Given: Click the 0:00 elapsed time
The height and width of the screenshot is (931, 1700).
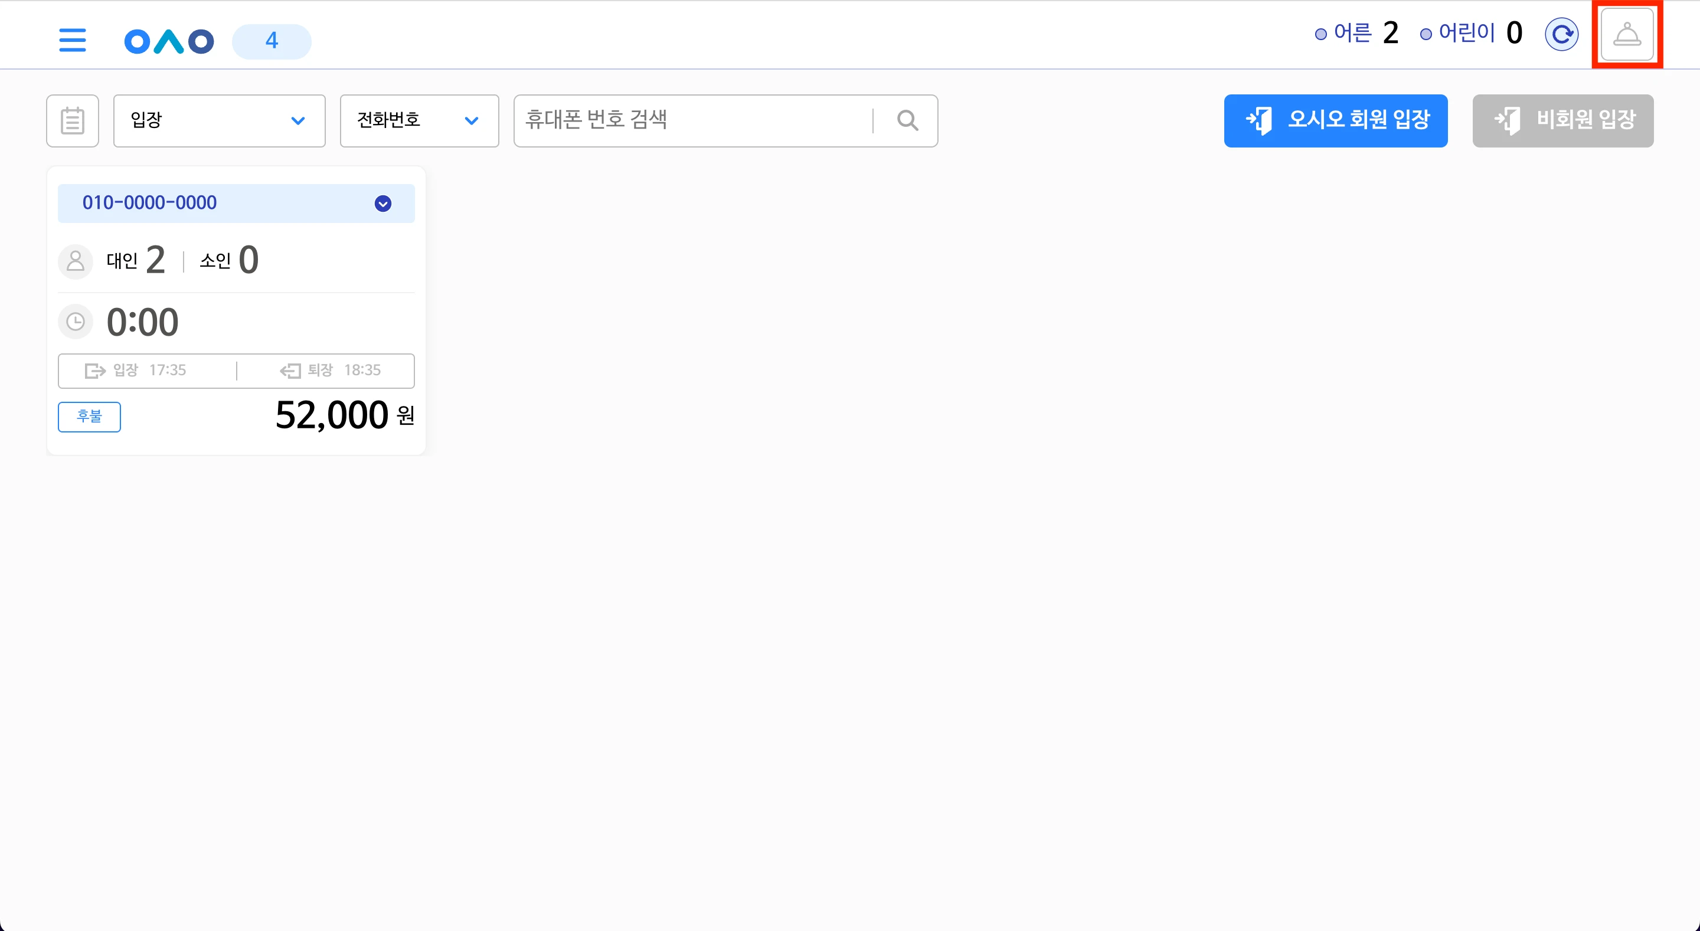Looking at the screenshot, I should 142,322.
